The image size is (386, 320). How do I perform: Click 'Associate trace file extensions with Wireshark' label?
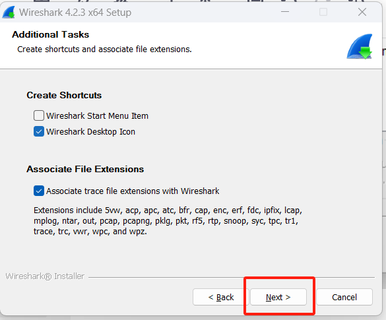point(133,191)
